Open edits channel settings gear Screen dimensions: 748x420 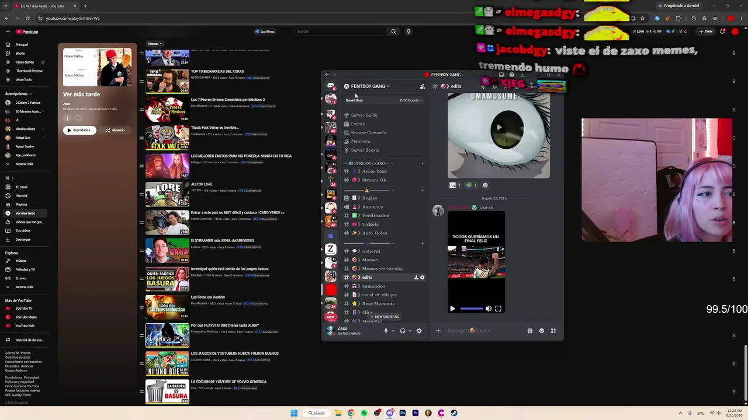(x=423, y=278)
